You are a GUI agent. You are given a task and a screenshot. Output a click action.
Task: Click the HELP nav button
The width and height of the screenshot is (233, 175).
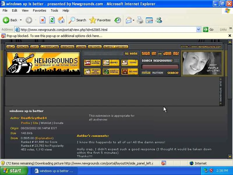coord(10,47)
